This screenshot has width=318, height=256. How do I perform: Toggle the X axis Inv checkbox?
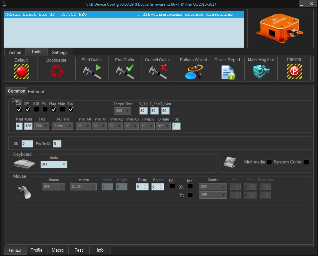(x=190, y=186)
